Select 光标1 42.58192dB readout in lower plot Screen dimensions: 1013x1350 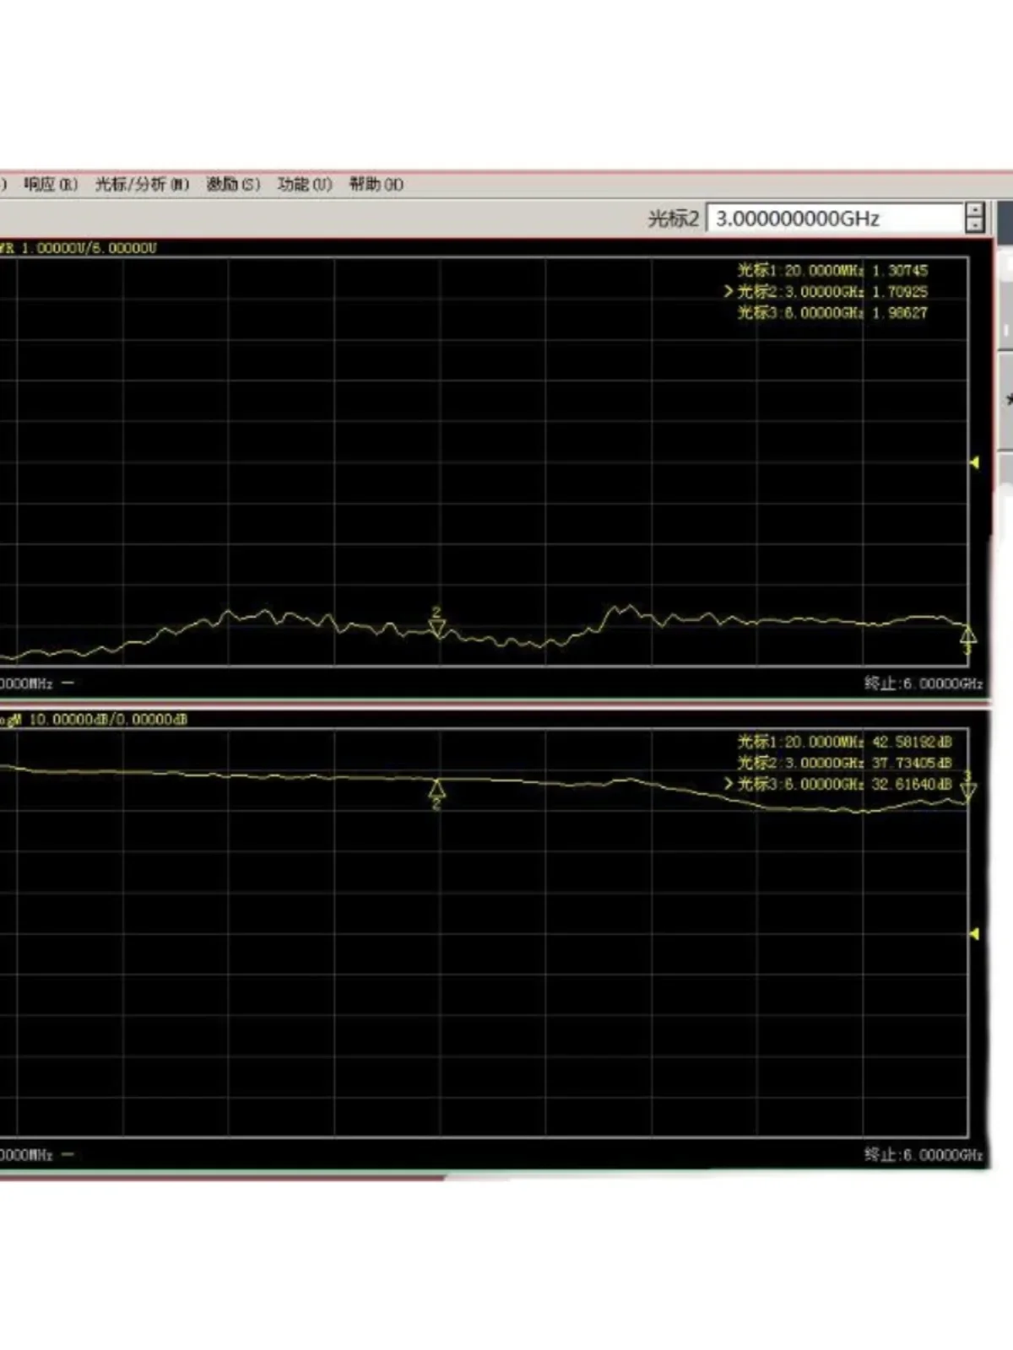pos(844,742)
